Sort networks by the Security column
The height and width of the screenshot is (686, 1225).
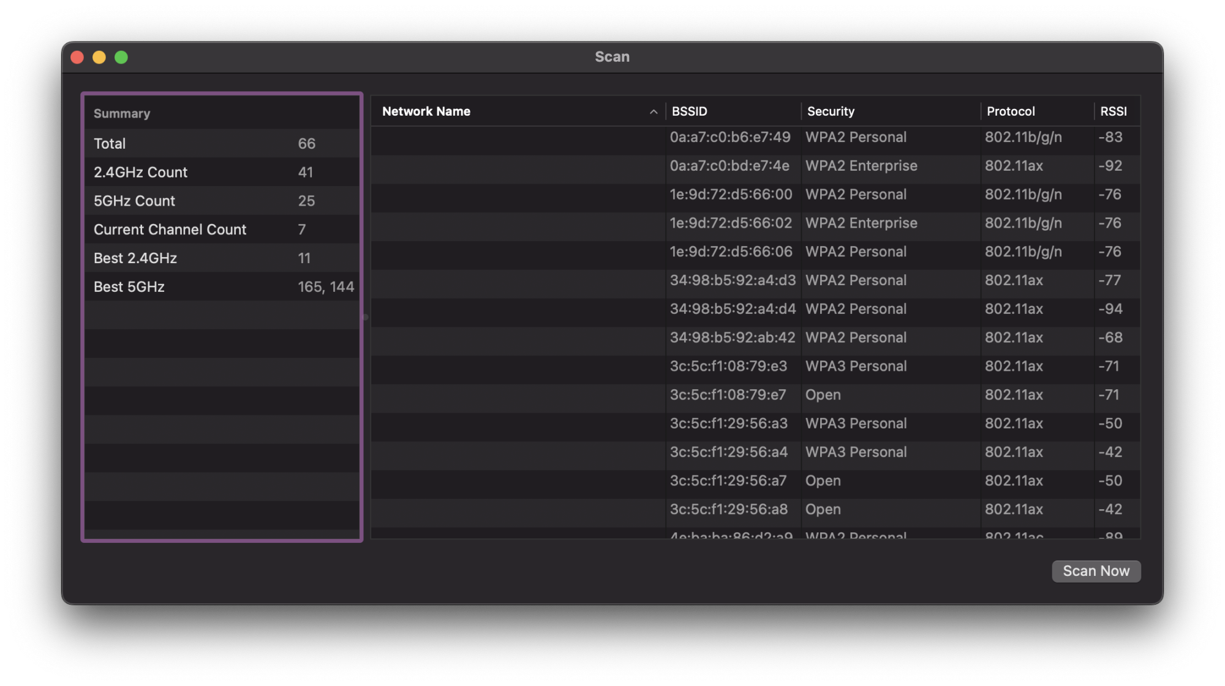(831, 111)
